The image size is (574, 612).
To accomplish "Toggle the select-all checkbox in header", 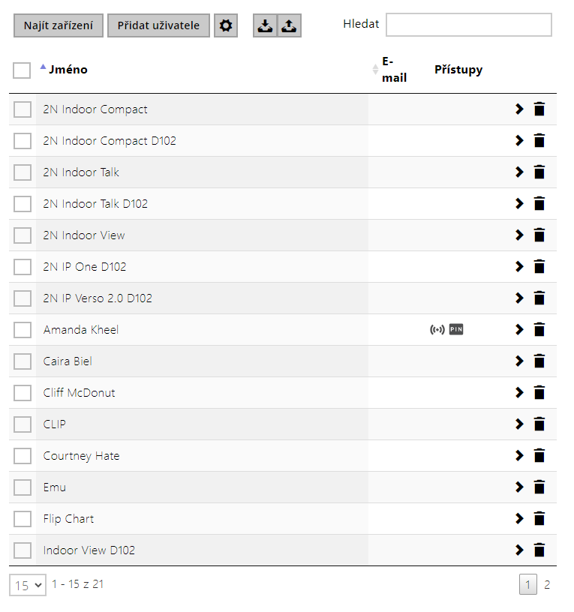I will click(x=22, y=70).
